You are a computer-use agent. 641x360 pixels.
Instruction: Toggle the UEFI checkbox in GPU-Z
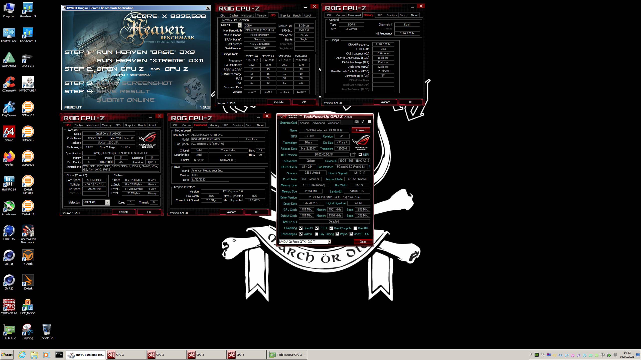click(360, 155)
